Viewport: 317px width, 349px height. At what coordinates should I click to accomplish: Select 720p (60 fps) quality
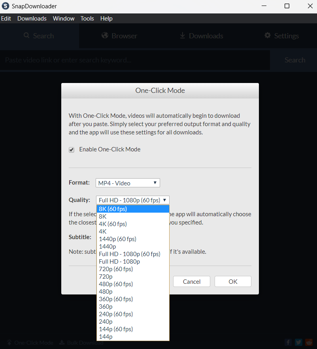[x=133, y=269]
